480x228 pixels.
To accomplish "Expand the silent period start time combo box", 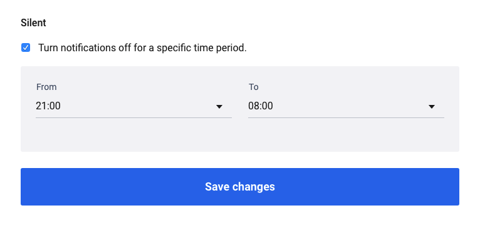I will (x=133, y=106).
